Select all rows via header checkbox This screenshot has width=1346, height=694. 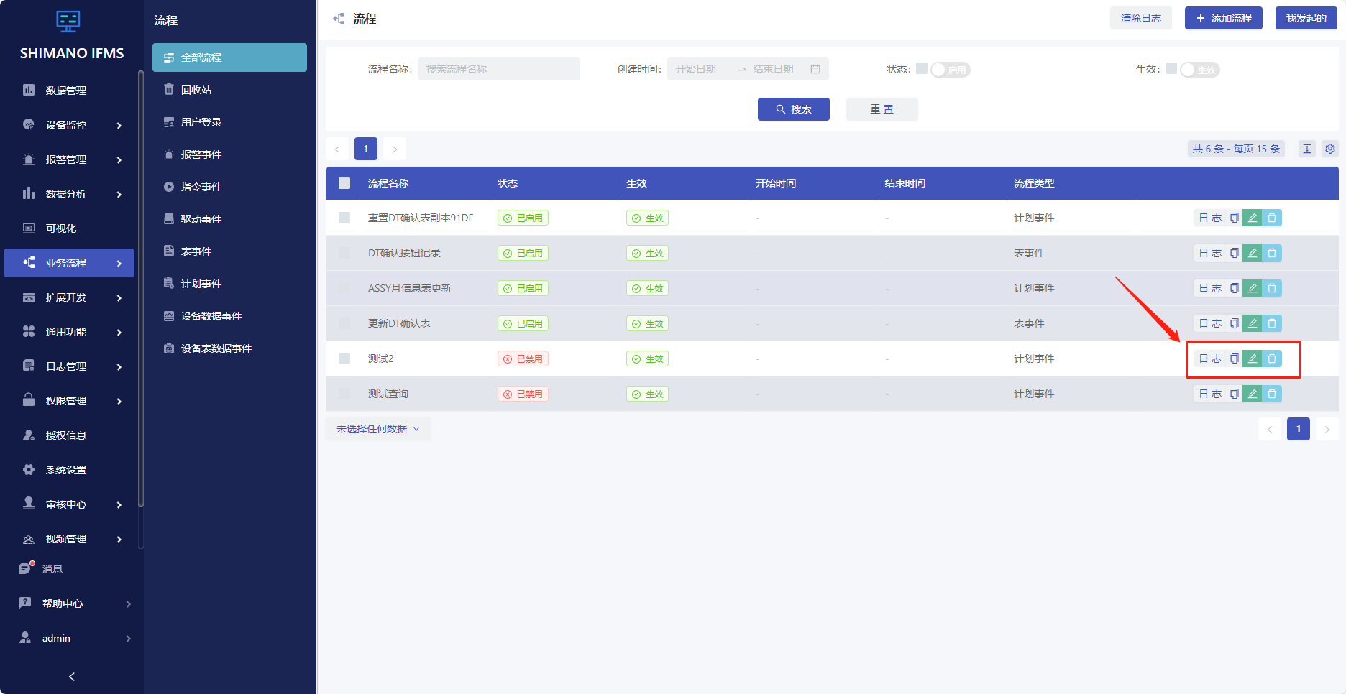coord(344,183)
